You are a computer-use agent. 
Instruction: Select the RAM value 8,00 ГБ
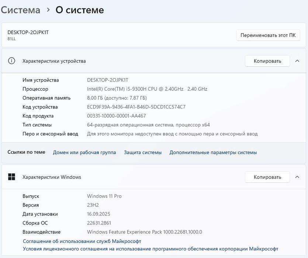pyautogui.click(x=117, y=98)
